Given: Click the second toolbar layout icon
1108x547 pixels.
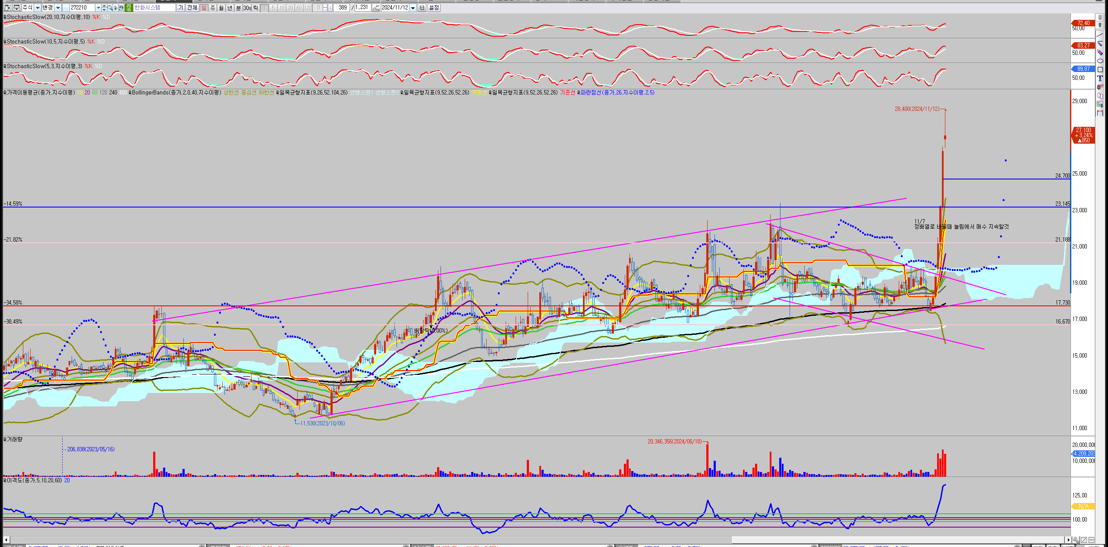Looking at the screenshot, I should 16,8.
